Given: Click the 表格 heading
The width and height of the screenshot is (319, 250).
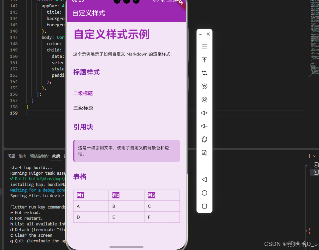Looking at the screenshot, I should [x=80, y=177].
